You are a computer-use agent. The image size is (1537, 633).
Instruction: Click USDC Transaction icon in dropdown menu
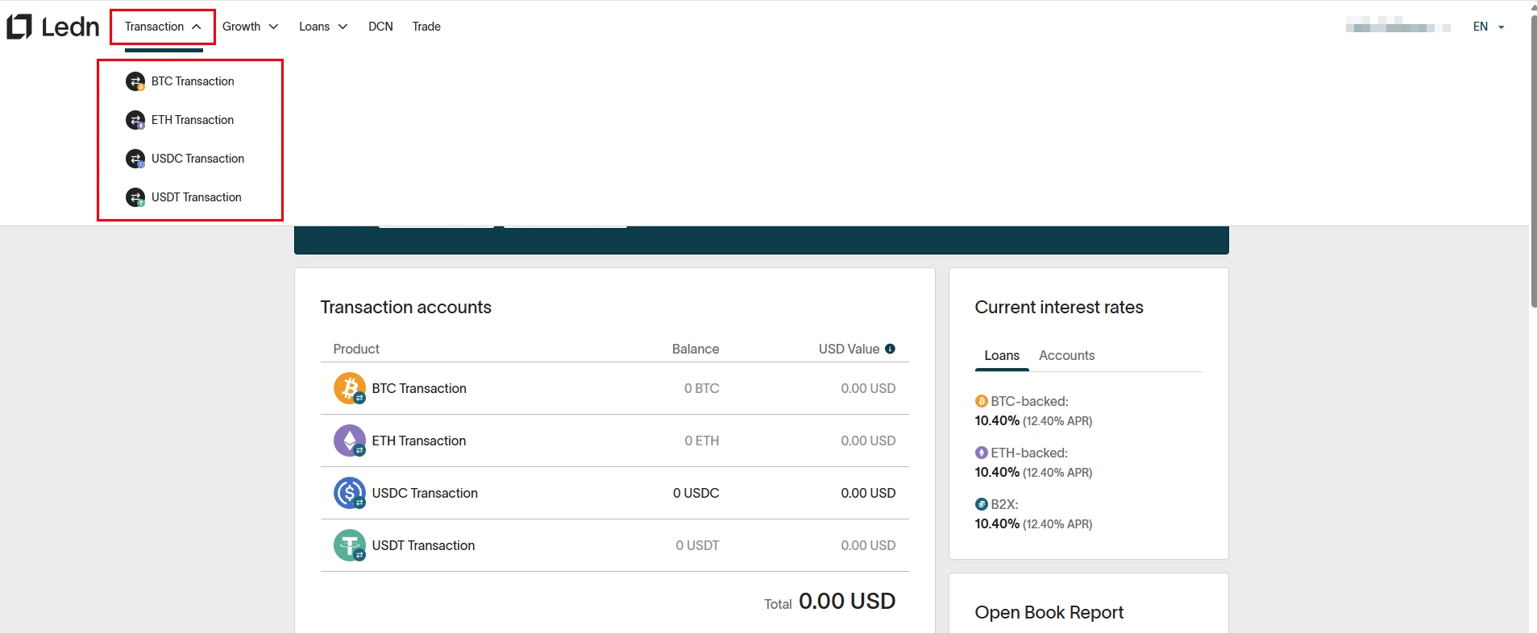(135, 159)
